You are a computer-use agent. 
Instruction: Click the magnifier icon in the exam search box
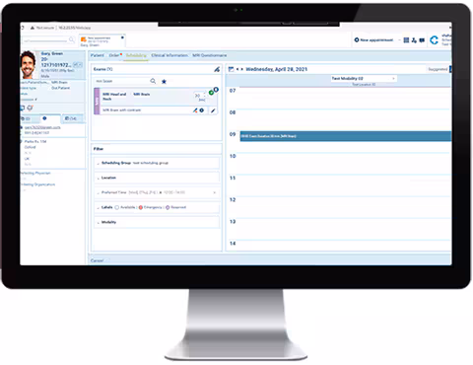pos(153,81)
